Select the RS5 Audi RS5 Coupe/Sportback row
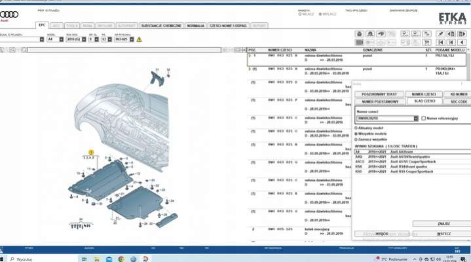The width and height of the screenshot is (471, 262). [413, 172]
